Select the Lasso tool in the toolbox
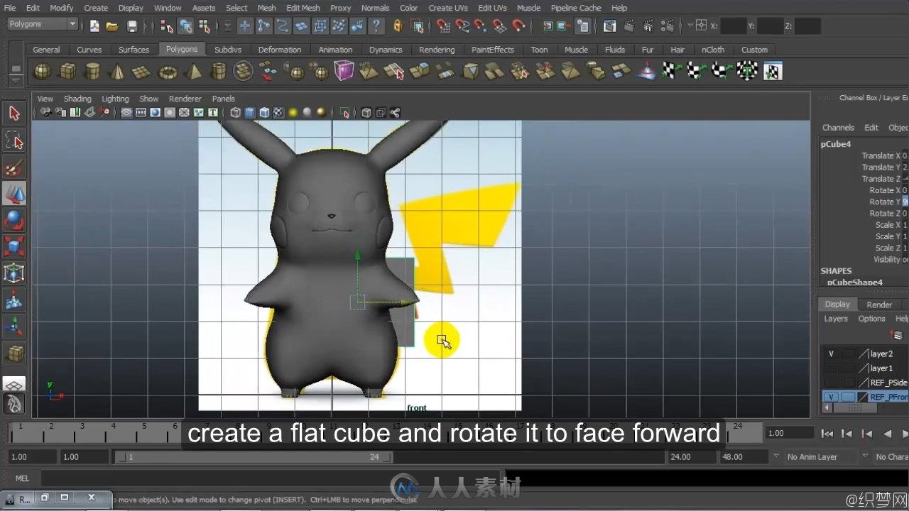 [x=14, y=141]
